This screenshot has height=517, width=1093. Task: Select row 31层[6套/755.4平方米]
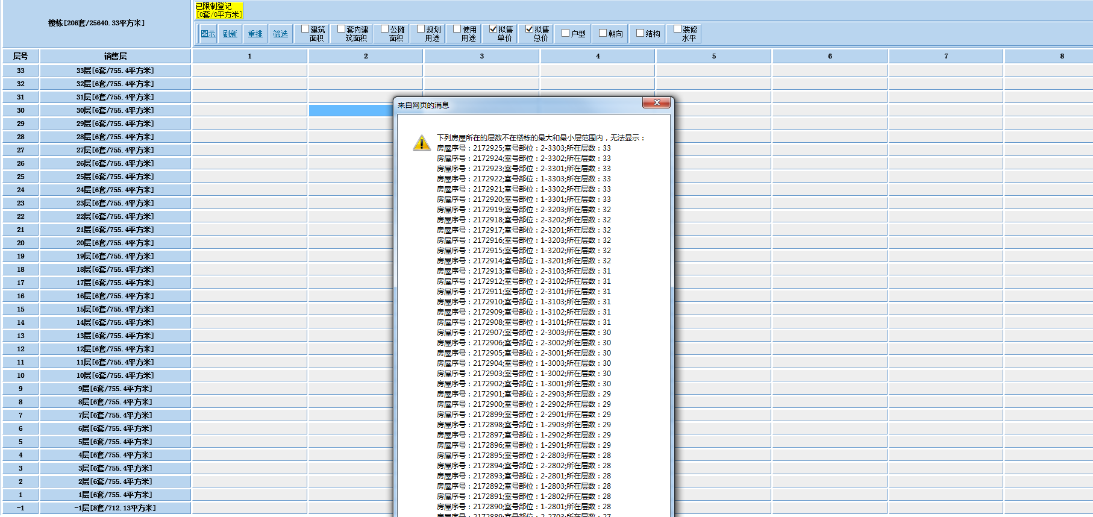pyautogui.click(x=115, y=97)
